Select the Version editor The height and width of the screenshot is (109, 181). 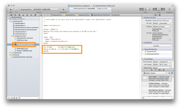click(x=150, y=9)
